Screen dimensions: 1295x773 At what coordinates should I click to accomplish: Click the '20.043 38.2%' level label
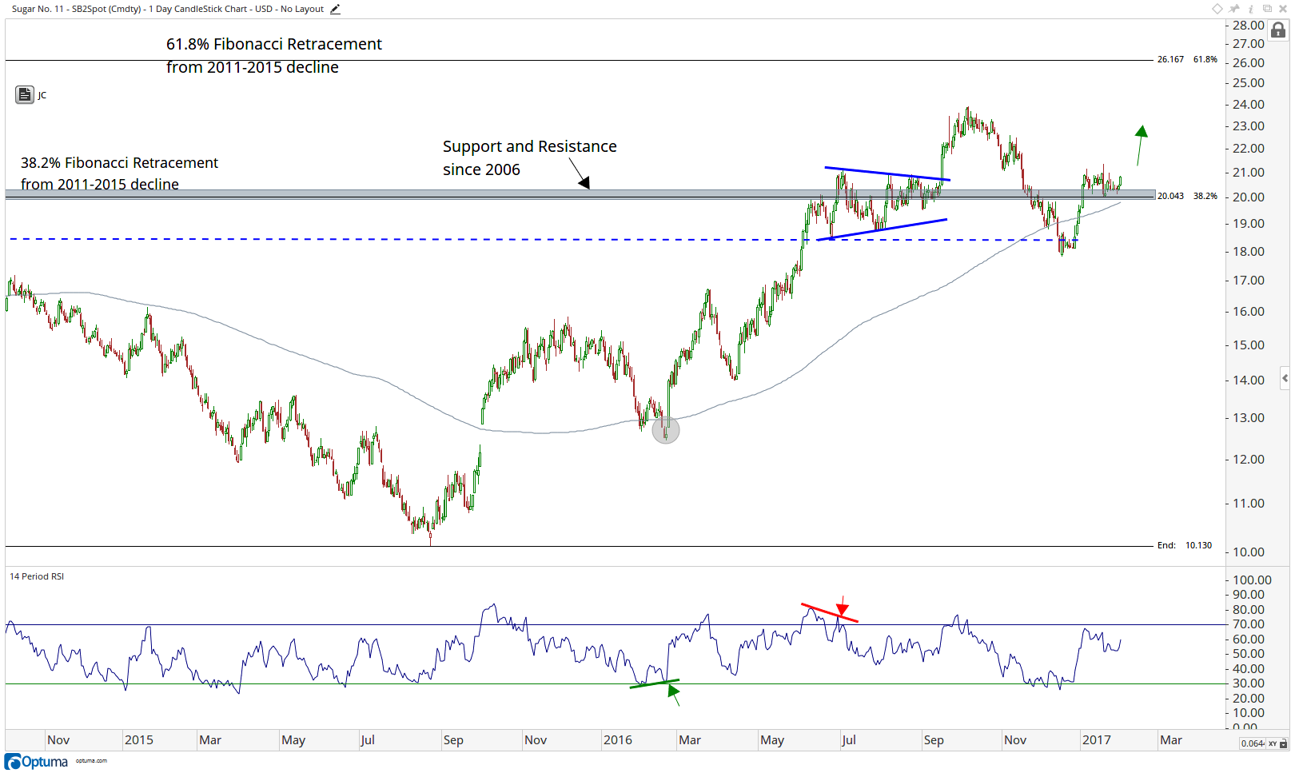pos(1187,196)
